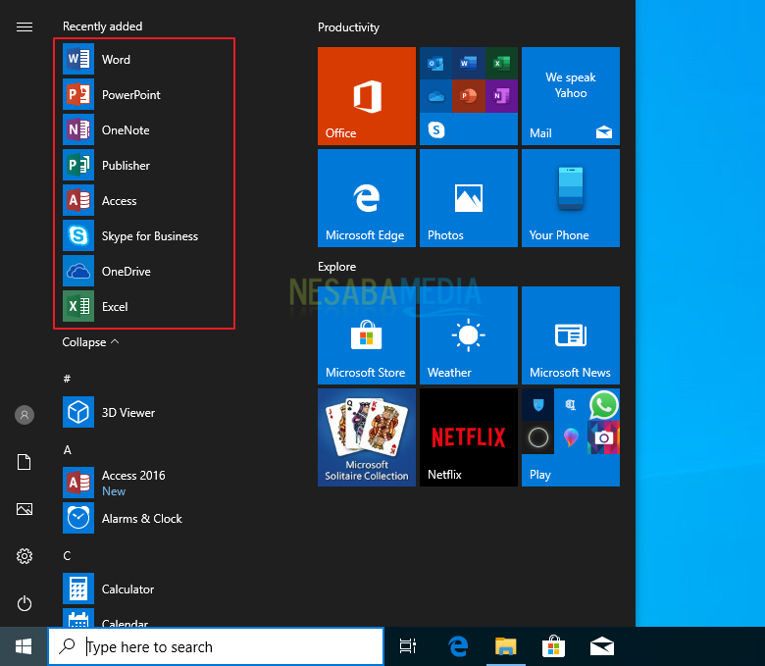The width and height of the screenshot is (765, 666).
Task: Open the Mail tile
Action: point(571,96)
